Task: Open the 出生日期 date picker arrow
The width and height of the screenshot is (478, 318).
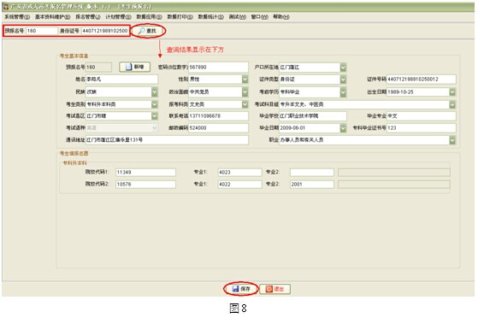Action: pos(452,91)
